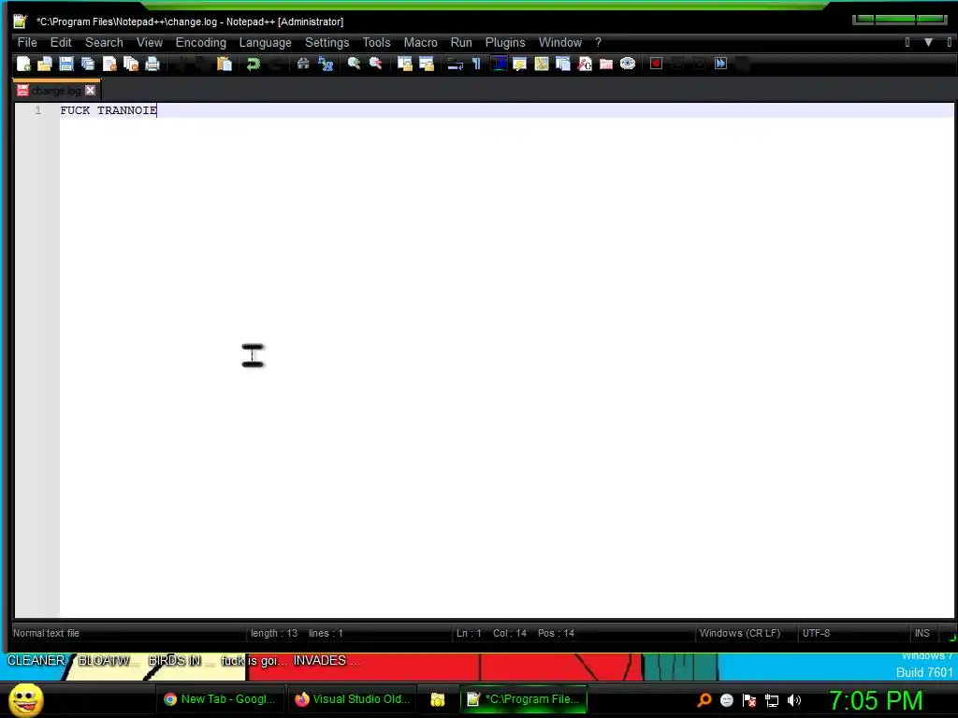The height and width of the screenshot is (718, 958).
Task: Open the File menu
Action: [27, 42]
